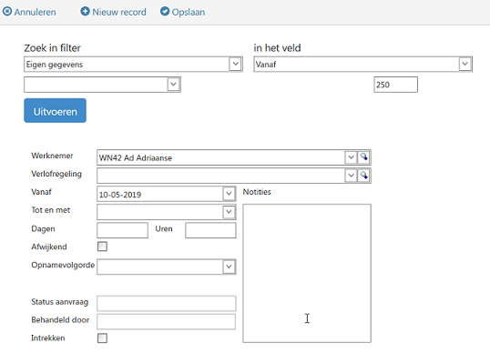Click the Afwijkend label
This screenshot has width=490, height=353.
pyautogui.click(x=49, y=247)
